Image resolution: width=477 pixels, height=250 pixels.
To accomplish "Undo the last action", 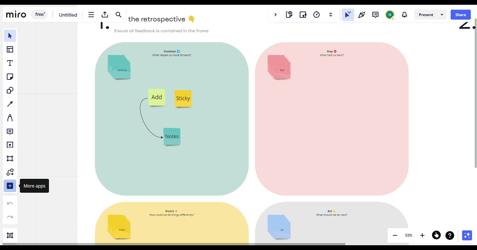I will [x=10, y=203].
